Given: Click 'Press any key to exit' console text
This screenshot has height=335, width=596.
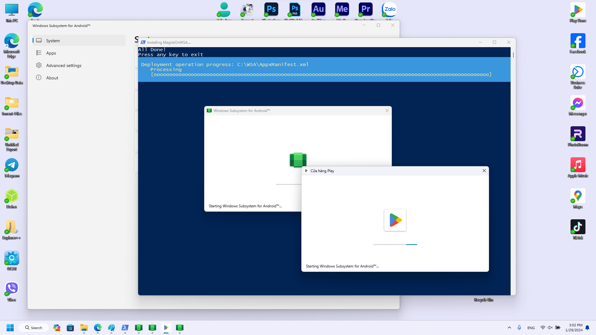Looking at the screenshot, I should tap(171, 55).
